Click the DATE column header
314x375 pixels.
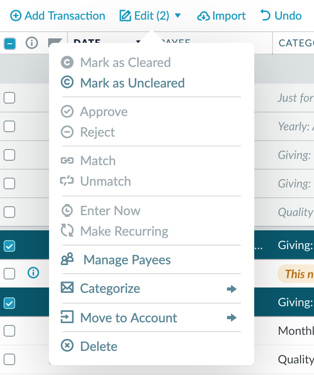point(86,43)
